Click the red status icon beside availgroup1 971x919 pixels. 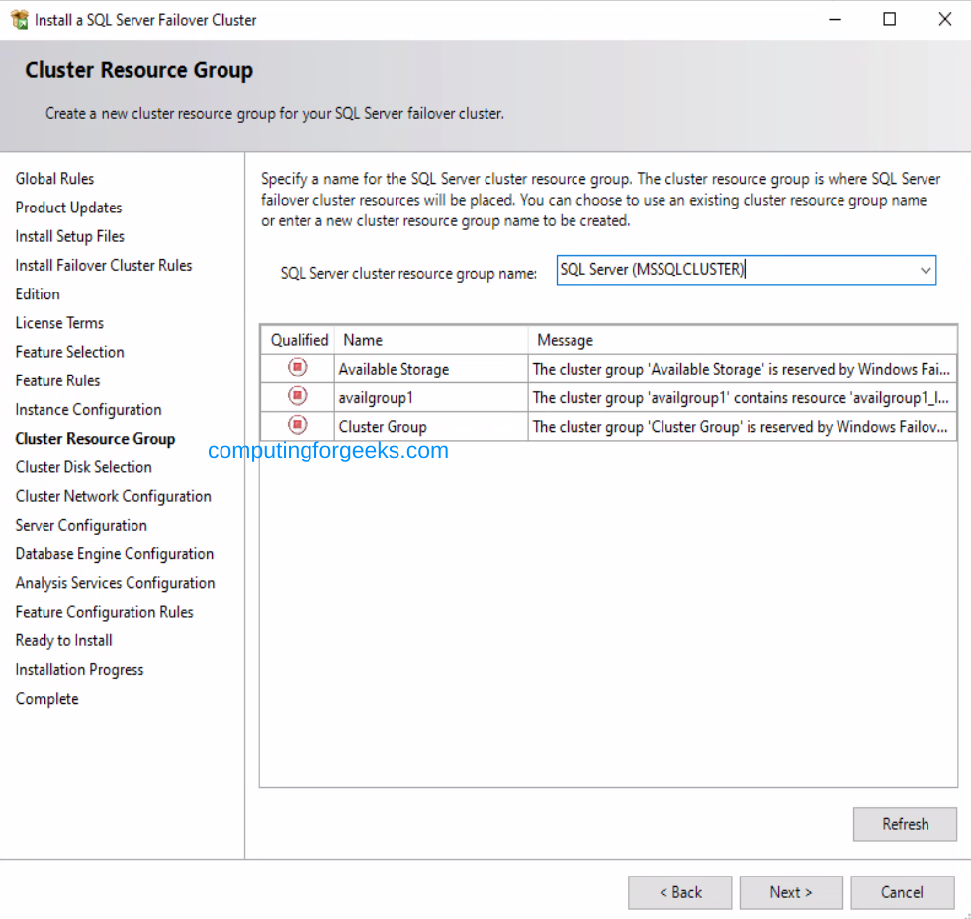(x=297, y=396)
